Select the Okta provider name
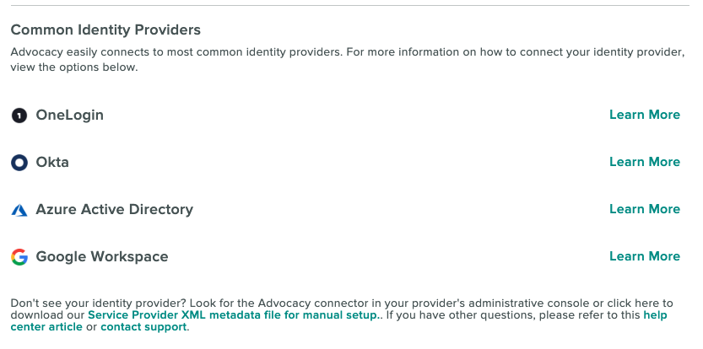 52,162
